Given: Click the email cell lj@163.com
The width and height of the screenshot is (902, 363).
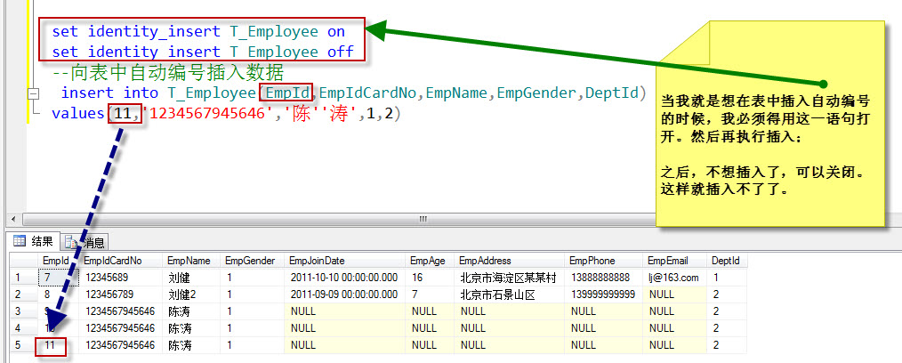Looking at the screenshot, I should click(x=675, y=278).
